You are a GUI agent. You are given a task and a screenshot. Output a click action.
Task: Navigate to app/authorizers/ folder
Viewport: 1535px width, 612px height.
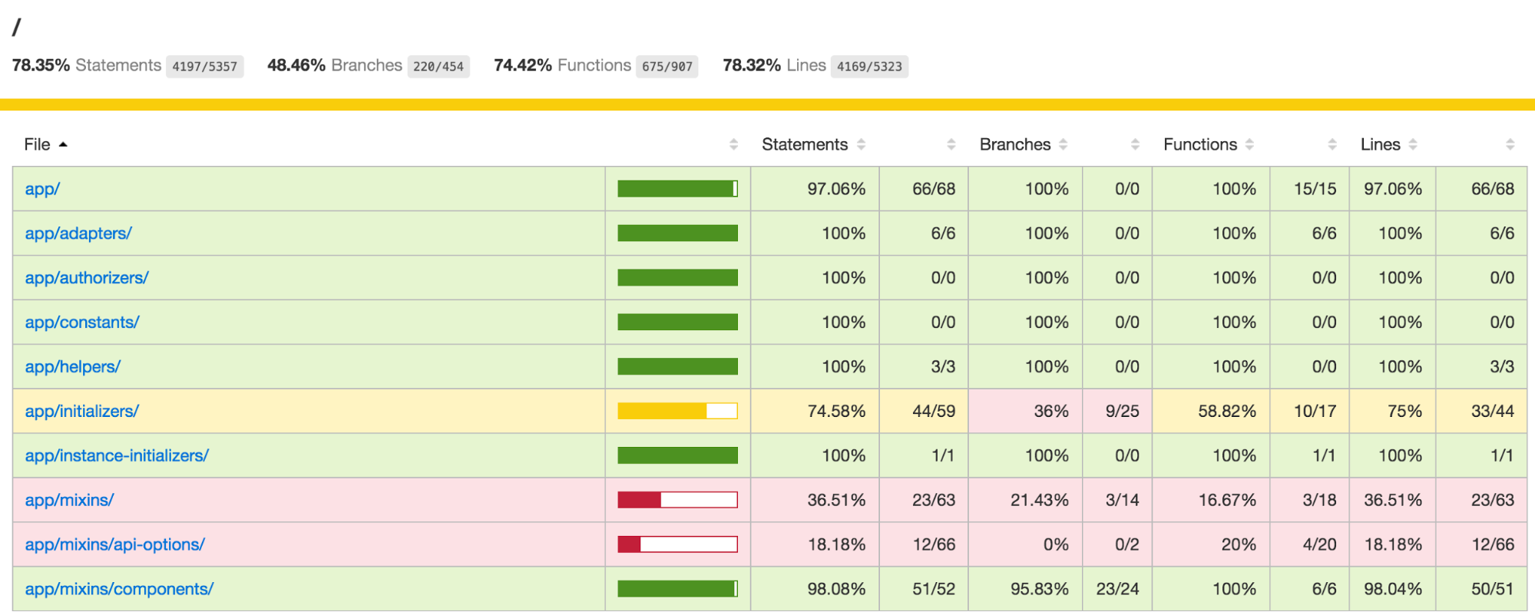point(87,278)
